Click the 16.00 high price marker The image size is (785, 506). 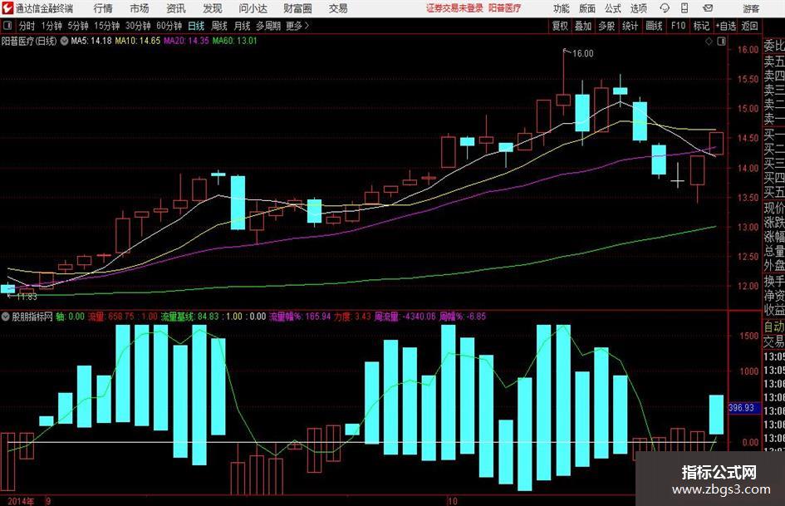(x=583, y=54)
